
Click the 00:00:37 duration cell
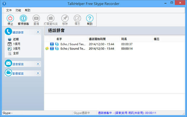coord(127,44)
